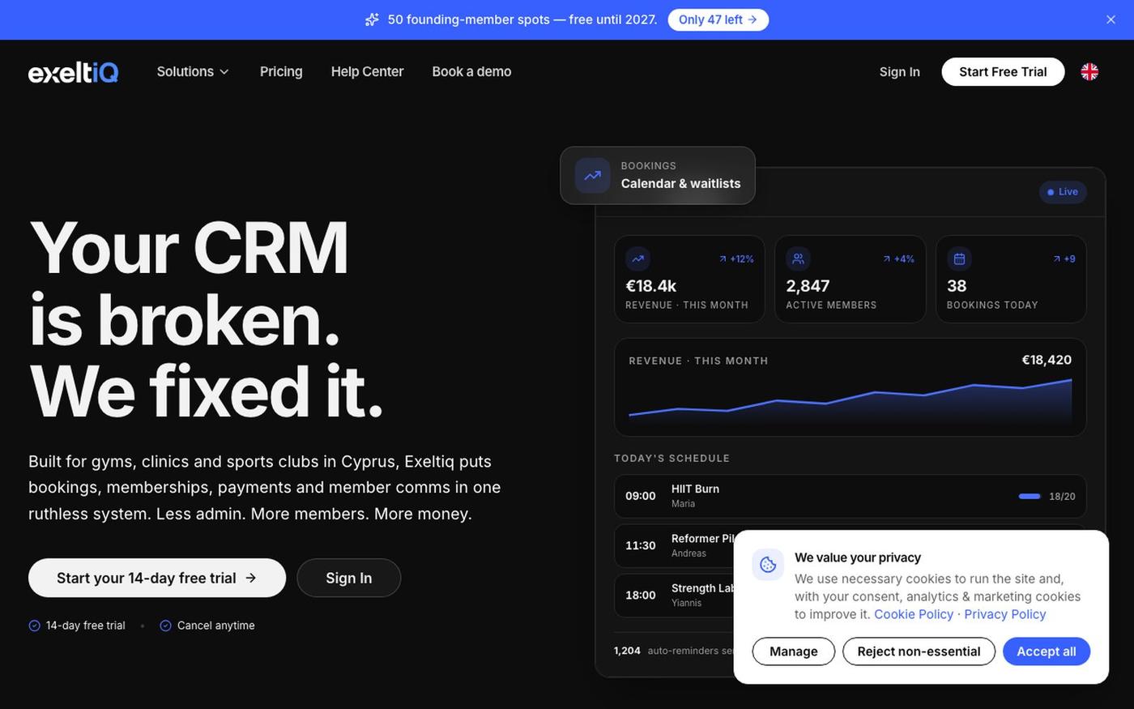The image size is (1134, 709).
Task: Click the 1,204 auto-reminders count
Action: 627,651
